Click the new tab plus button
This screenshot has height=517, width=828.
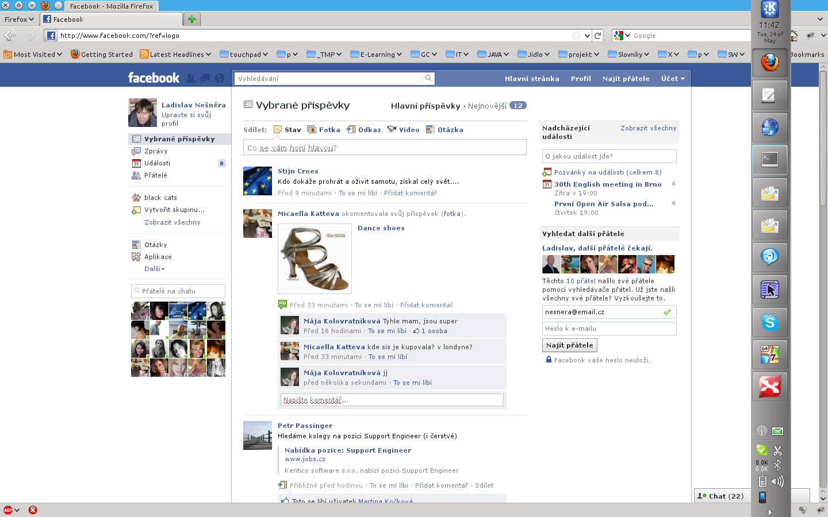coord(191,20)
